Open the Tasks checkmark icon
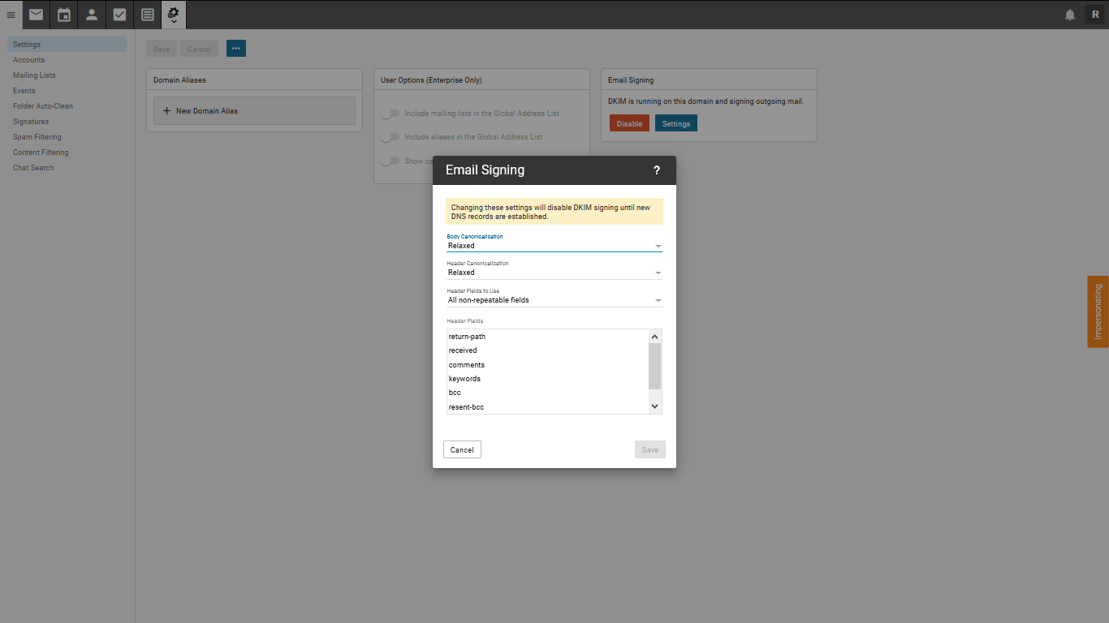Image resolution: width=1109 pixels, height=623 pixels. [x=119, y=15]
